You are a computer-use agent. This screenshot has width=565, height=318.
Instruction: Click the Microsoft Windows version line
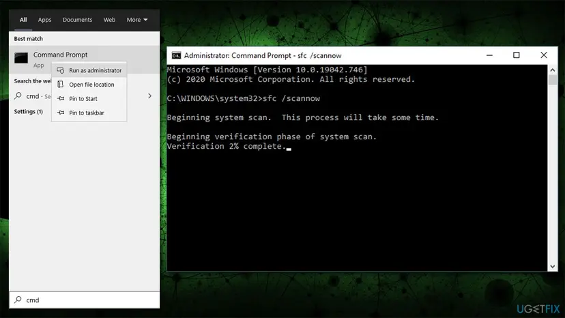267,70
